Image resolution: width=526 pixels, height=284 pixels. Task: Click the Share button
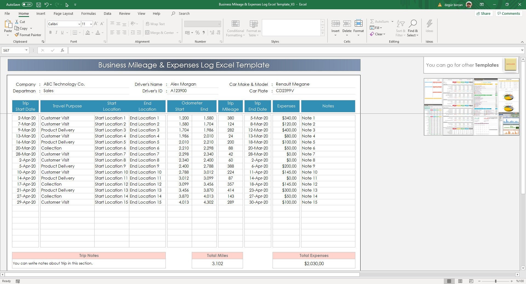coord(484,13)
